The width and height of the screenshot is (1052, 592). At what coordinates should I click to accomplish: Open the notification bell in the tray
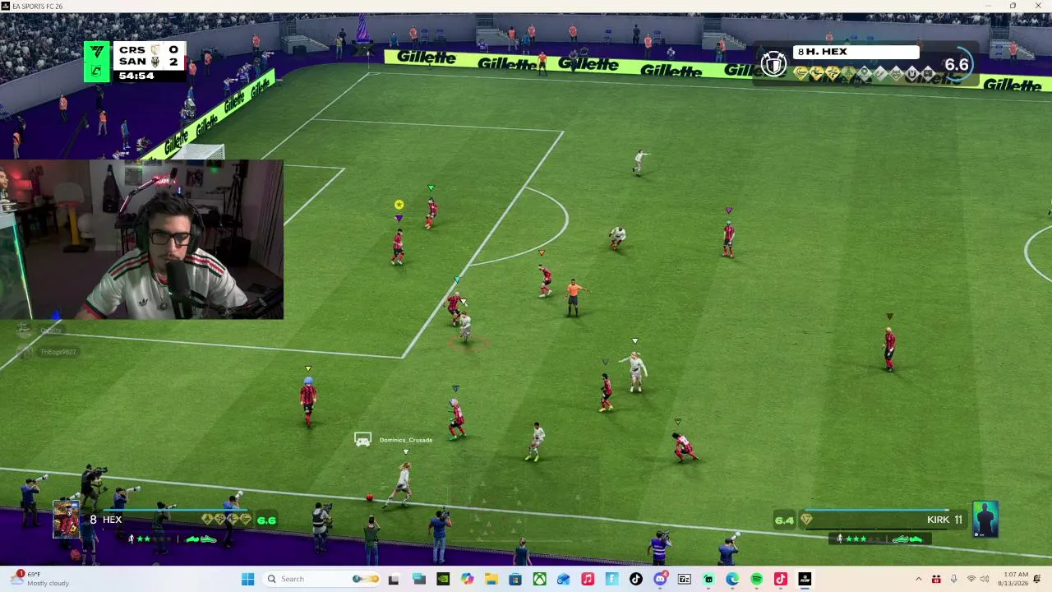[x=1037, y=579]
